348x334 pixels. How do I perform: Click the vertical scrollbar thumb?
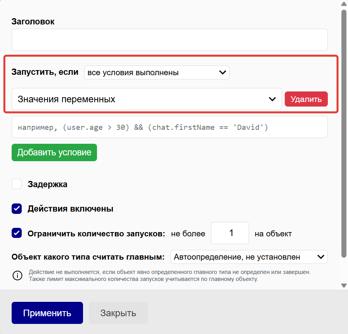[344, 134]
